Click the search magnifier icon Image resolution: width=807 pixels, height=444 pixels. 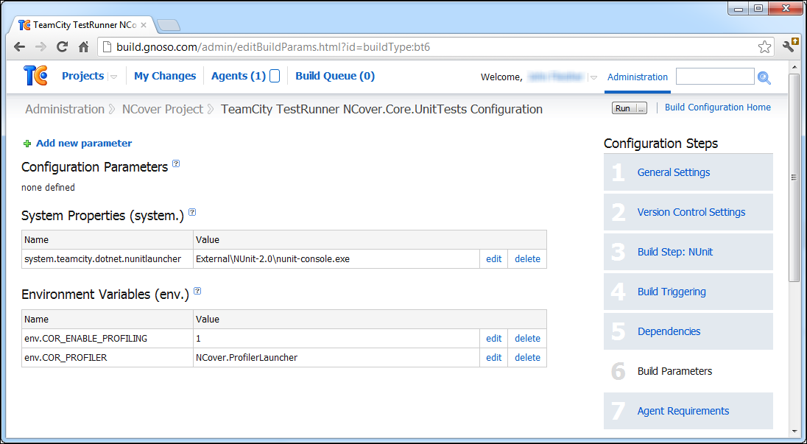[x=764, y=77]
